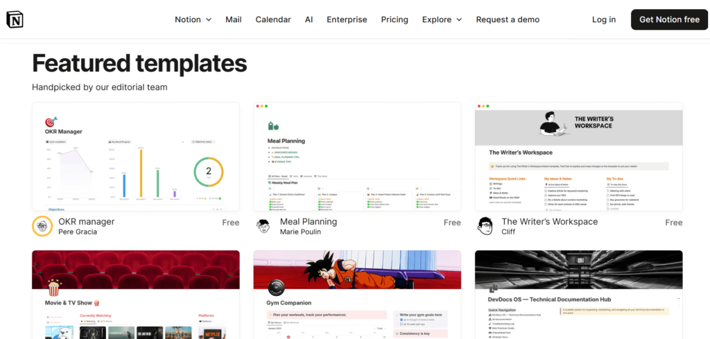Click the author name Pere Gracia
The width and height of the screenshot is (710, 339).
point(78,232)
